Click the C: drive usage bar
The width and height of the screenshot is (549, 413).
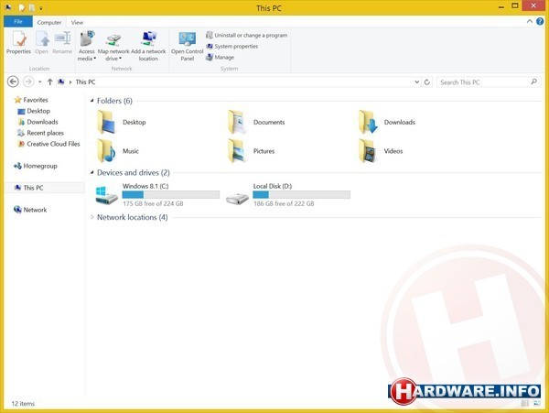[x=171, y=195]
